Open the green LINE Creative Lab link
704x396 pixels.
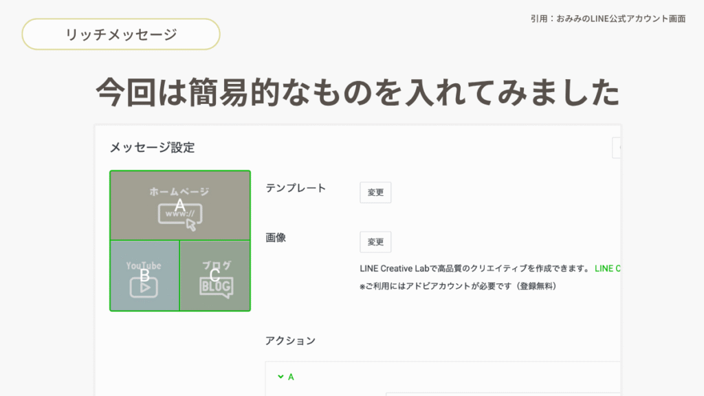coord(608,268)
